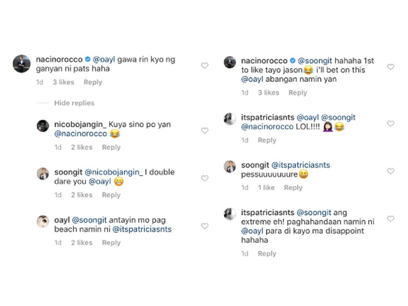The height and width of the screenshot is (306, 408).
Task: Reply to nicobojangin_'s comment
Action: (111, 147)
